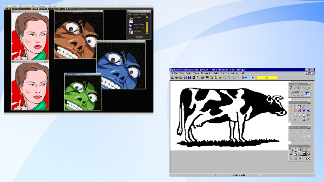Click the red prohibition sign icon

(x=308, y=154)
